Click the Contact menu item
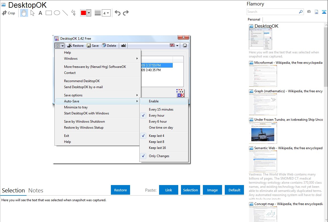 click(x=98, y=73)
